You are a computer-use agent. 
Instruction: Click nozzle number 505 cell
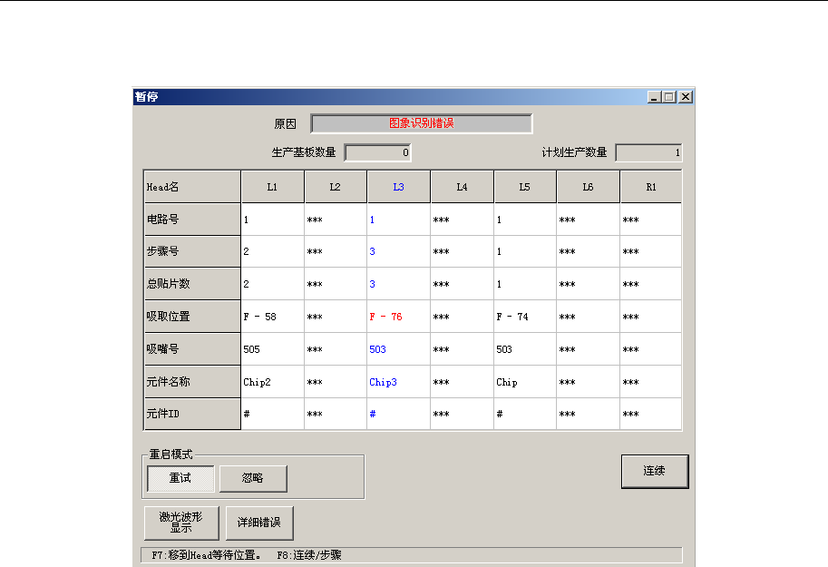coord(272,349)
